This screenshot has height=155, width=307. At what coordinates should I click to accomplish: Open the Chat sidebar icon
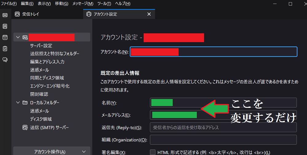5,60
